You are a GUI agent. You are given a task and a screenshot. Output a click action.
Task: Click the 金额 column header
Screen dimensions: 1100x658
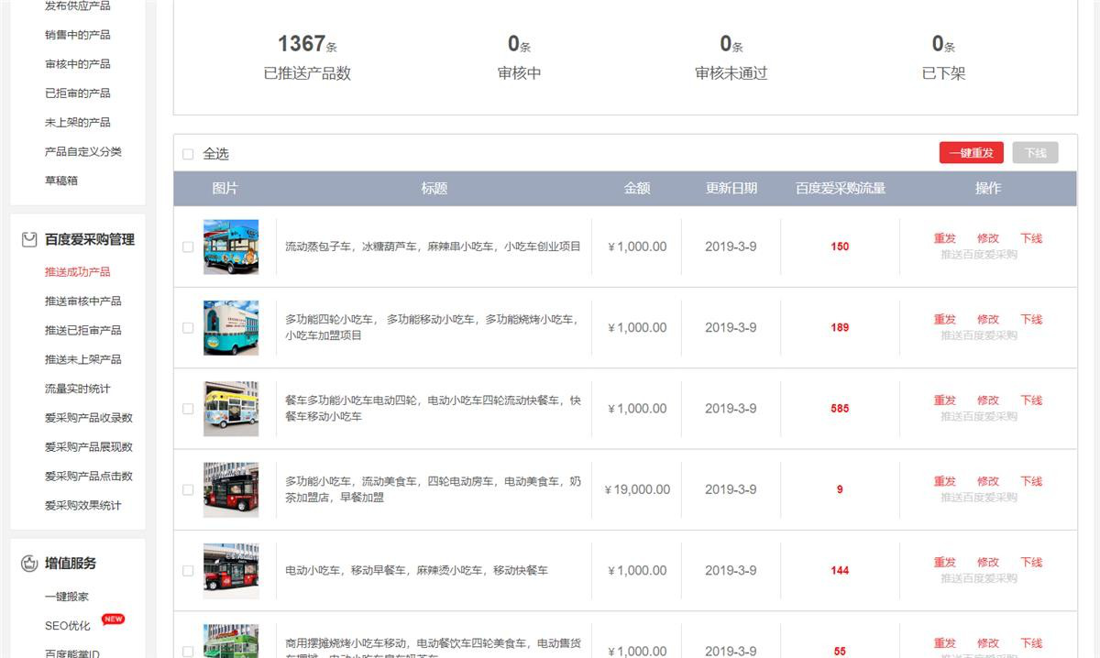click(x=637, y=188)
